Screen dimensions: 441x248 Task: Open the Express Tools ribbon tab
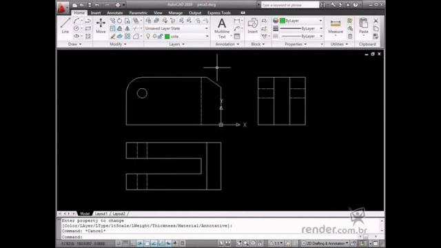click(219, 13)
